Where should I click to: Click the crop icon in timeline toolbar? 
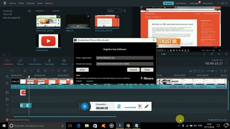pos(45,71)
